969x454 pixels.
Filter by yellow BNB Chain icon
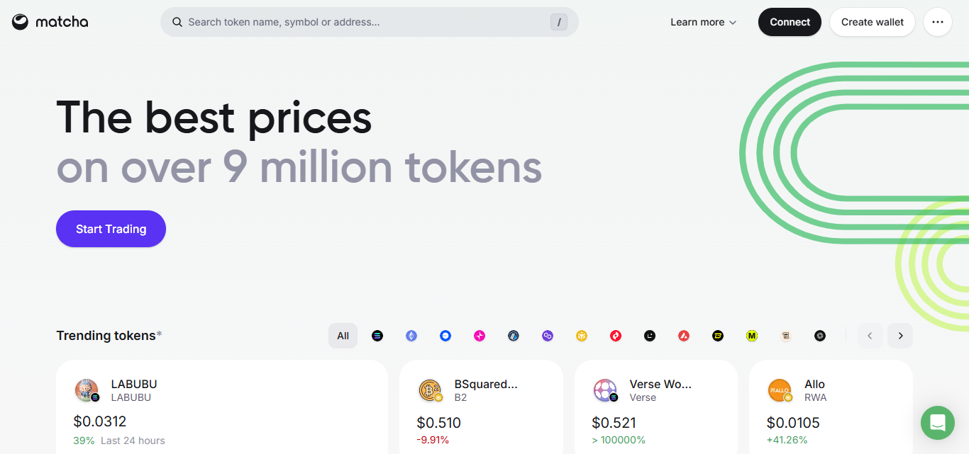pos(582,336)
